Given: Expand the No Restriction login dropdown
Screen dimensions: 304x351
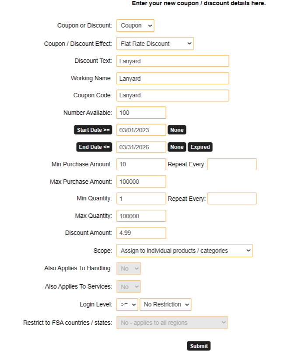Looking at the screenshot, I should (x=165, y=304).
